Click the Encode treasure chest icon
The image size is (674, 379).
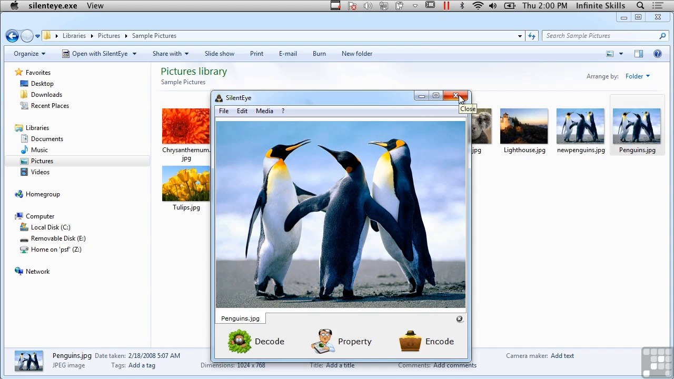click(x=410, y=341)
